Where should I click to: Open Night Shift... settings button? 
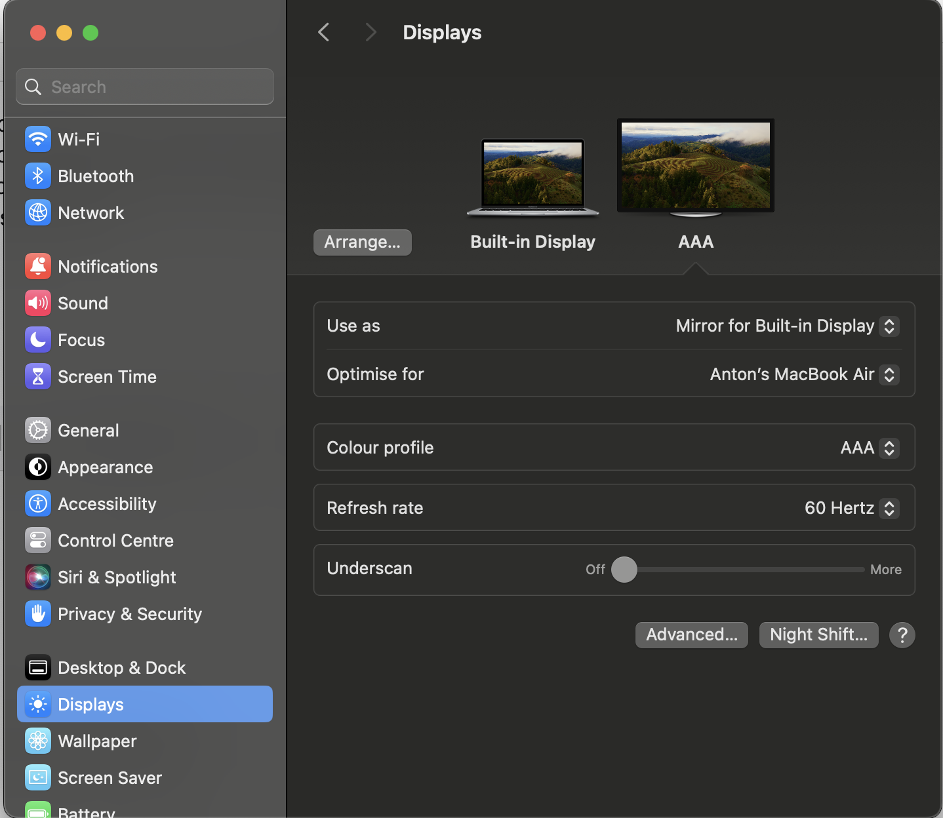pos(818,634)
